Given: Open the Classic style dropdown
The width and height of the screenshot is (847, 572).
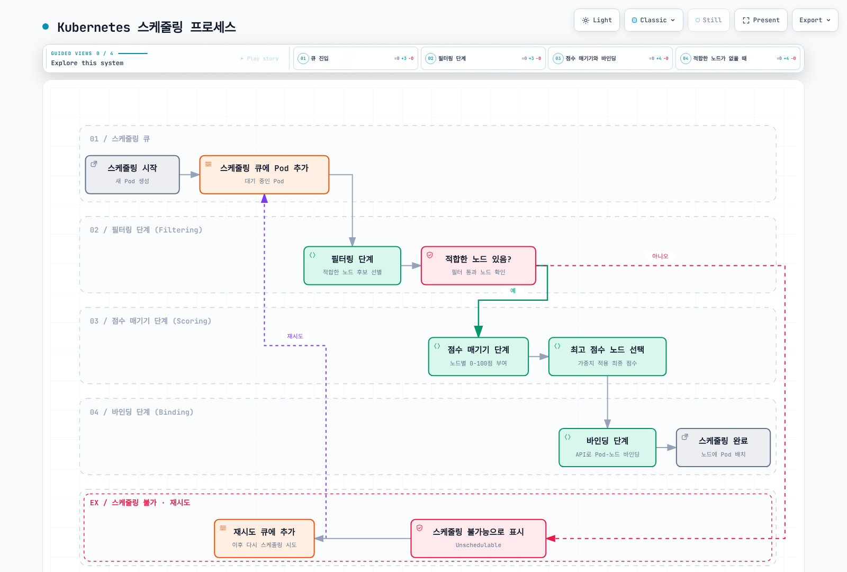Looking at the screenshot, I should tap(653, 20).
